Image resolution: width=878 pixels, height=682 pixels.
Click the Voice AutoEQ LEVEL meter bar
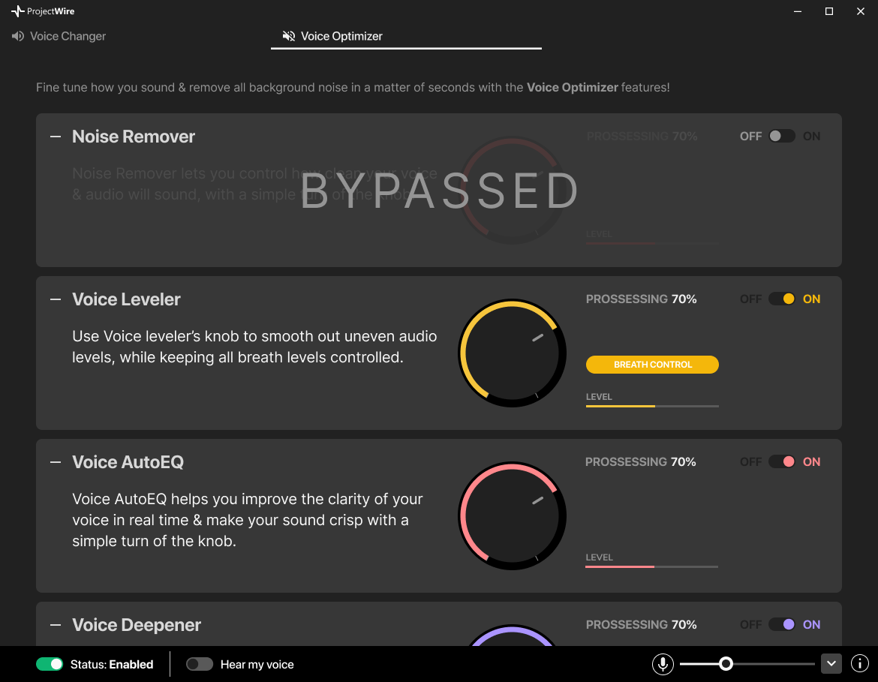tap(652, 566)
